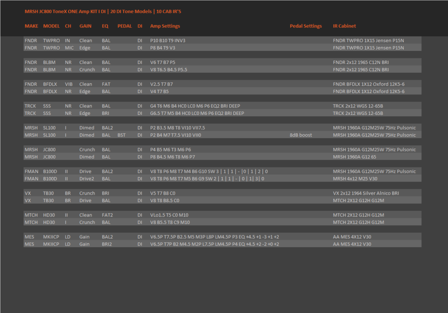Click the MODEL column header

pyautogui.click(x=52, y=26)
